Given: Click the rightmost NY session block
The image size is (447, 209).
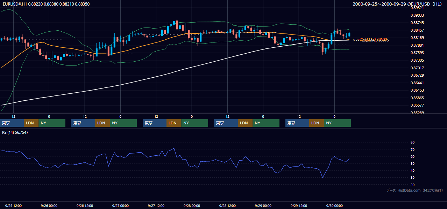Looking at the screenshot, I should 337,123.
